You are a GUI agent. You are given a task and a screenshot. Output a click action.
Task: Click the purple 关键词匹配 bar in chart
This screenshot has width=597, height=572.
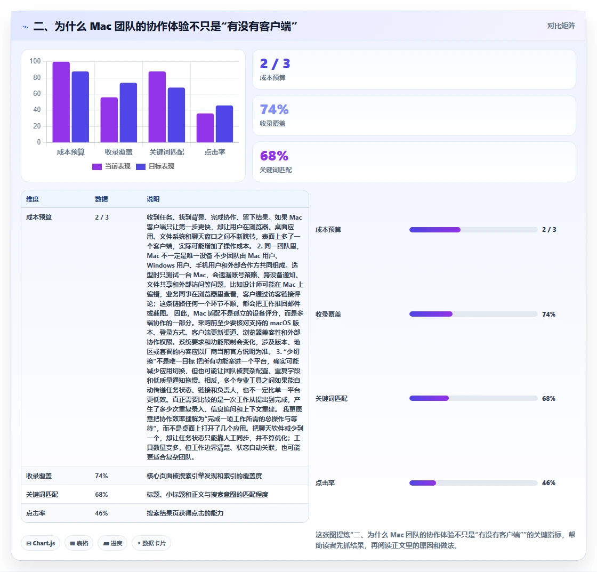(x=157, y=107)
